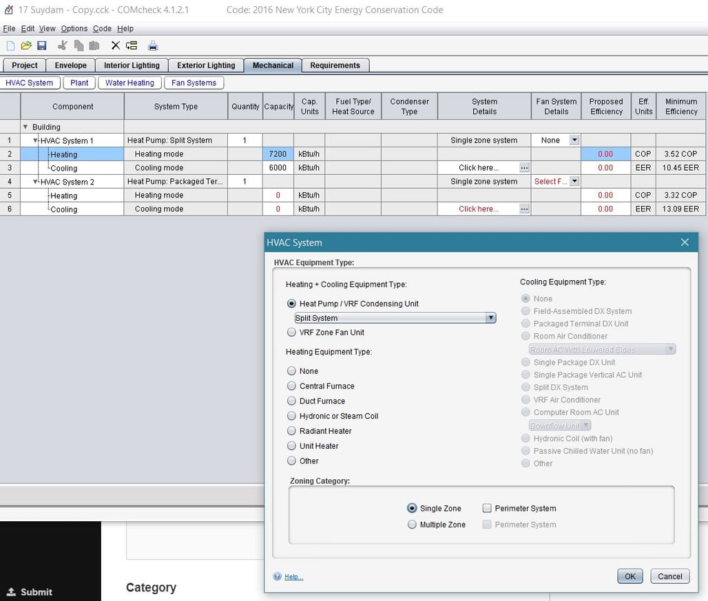Open the Help link in the dialog
This screenshot has height=601, width=708.
(x=293, y=577)
